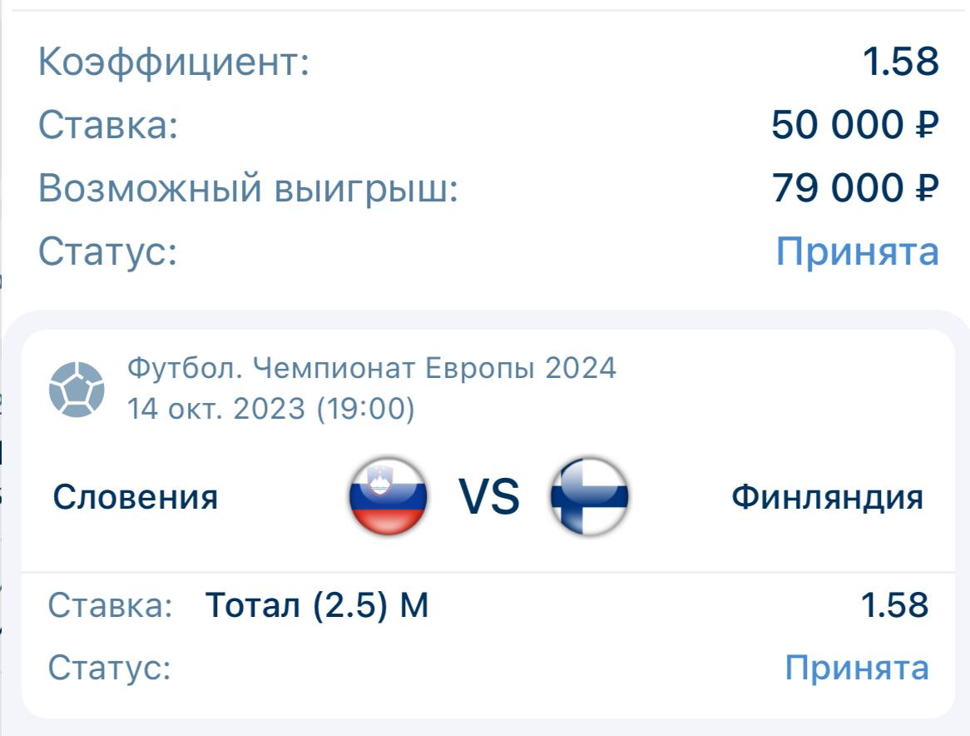Image resolution: width=970 pixels, height=736 pixels.
Task: Click the 1.58 value beside Коэффициент
Action: coord(901,62)
